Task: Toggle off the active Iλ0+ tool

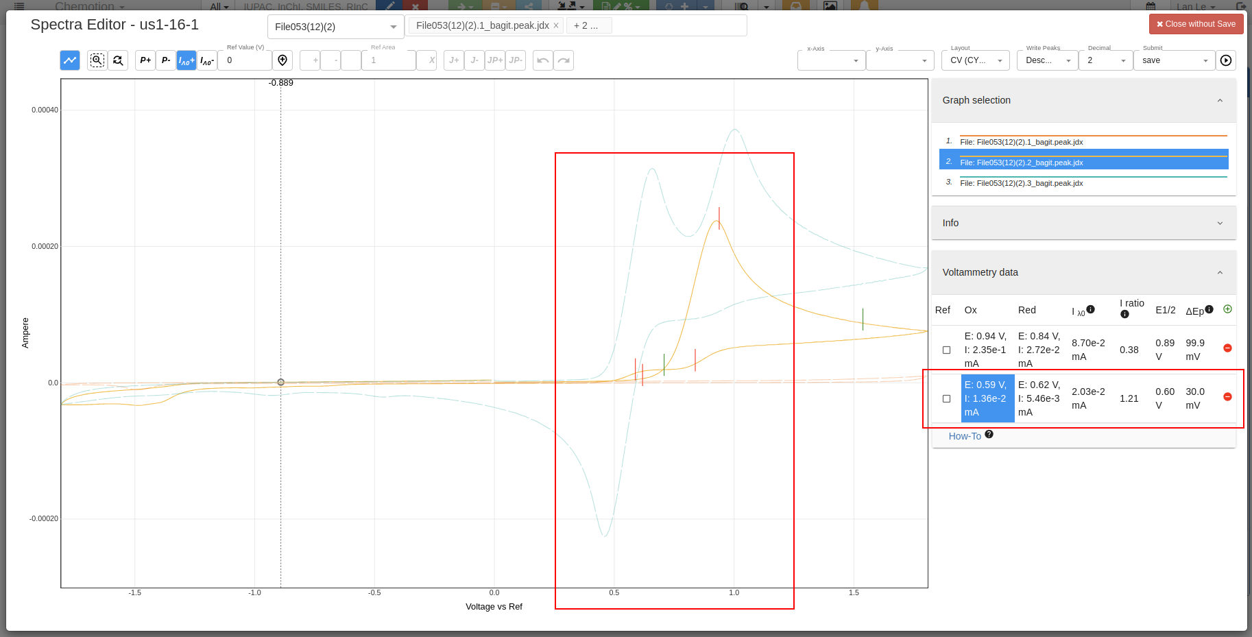Action: click(186, 60)
